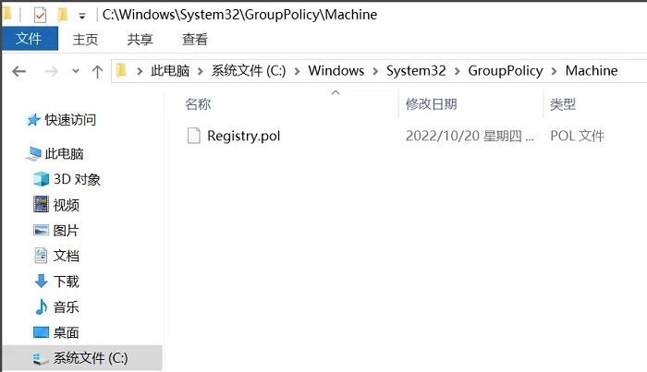
Task: Open the 下载 (Downloads) folder in the sidebar
Action: [x=66, y=282]
